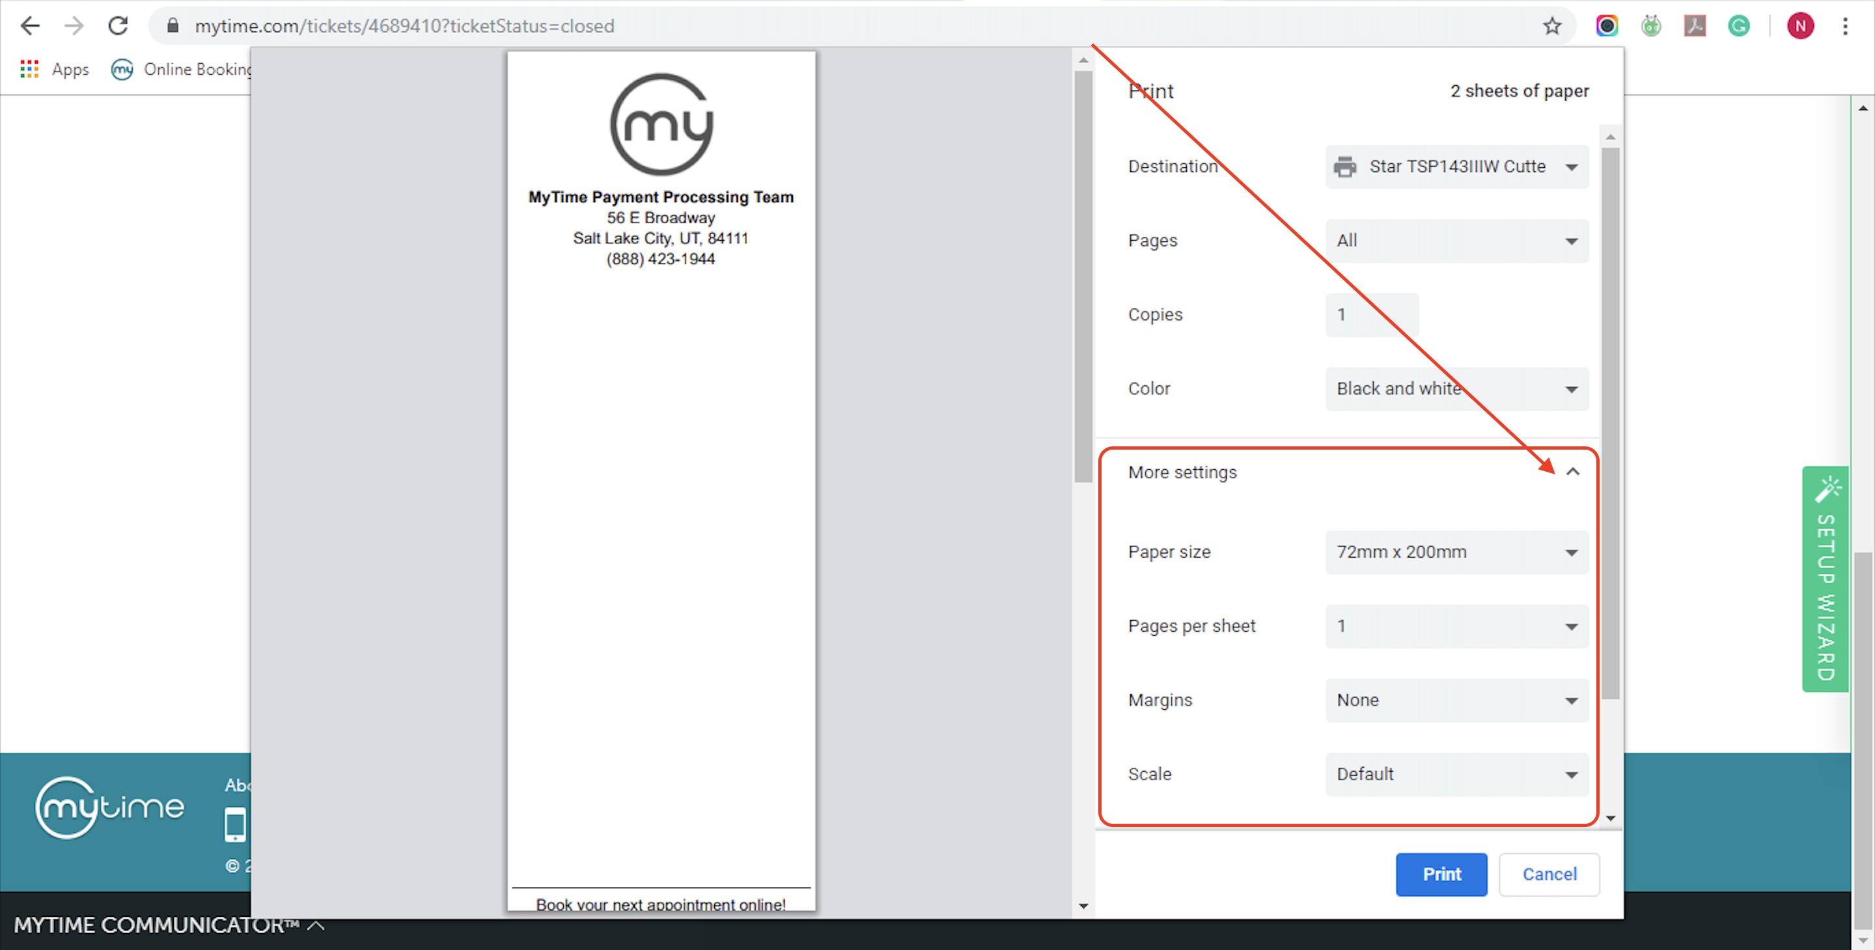Click the Setup Wizard side tab
Viewport: 1875px width, 950px height.
pos(1826,579)
